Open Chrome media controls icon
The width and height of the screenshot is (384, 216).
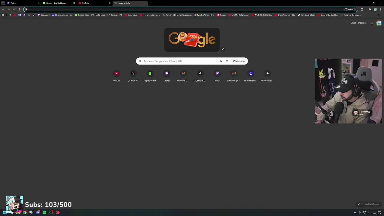[x=370, y=9]
